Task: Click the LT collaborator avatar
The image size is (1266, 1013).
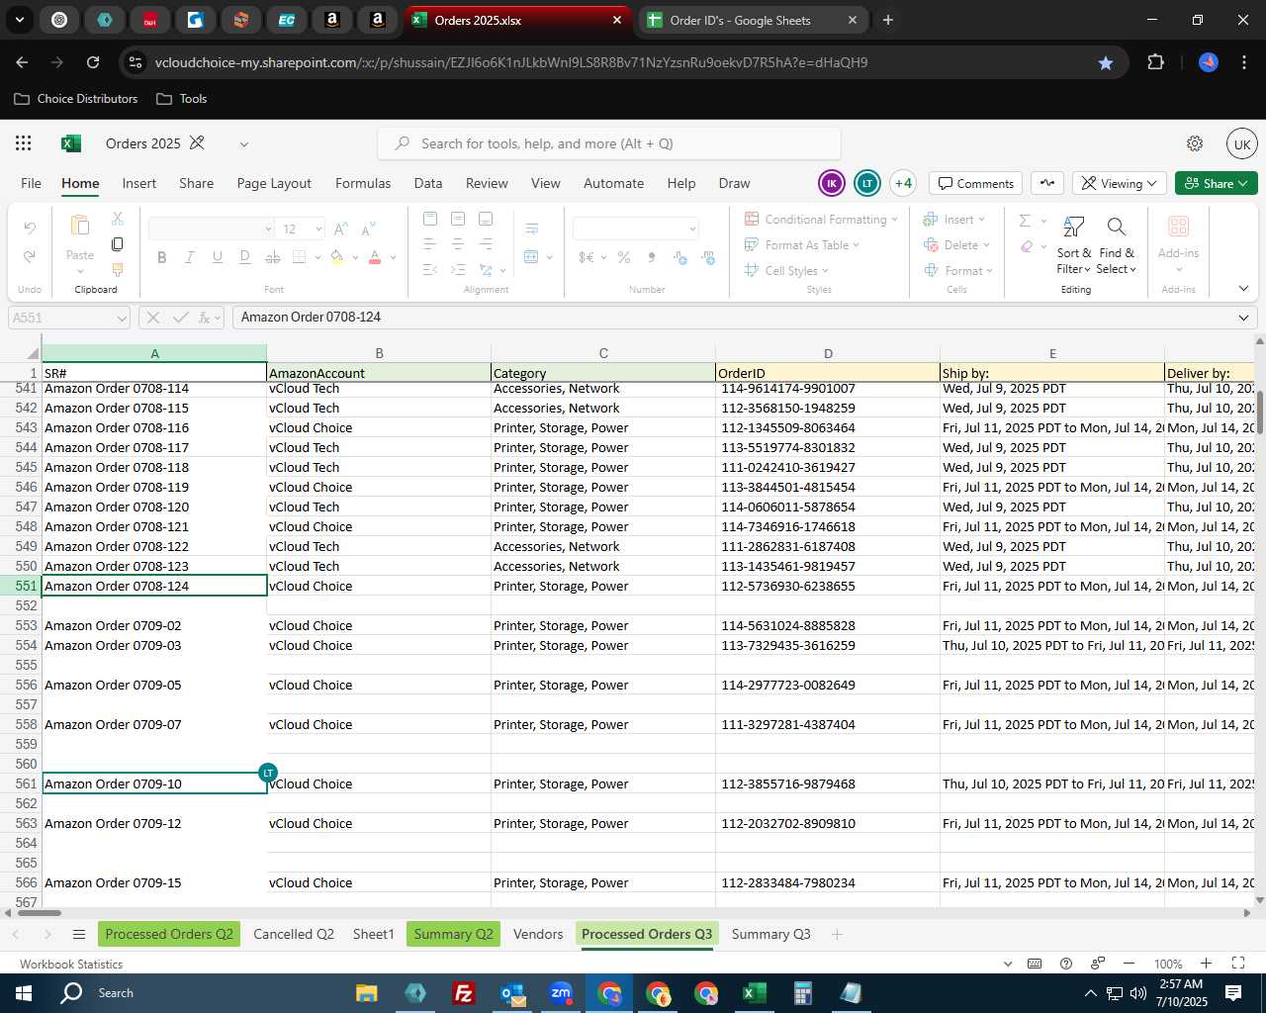Action: click(x=867, y=183)
